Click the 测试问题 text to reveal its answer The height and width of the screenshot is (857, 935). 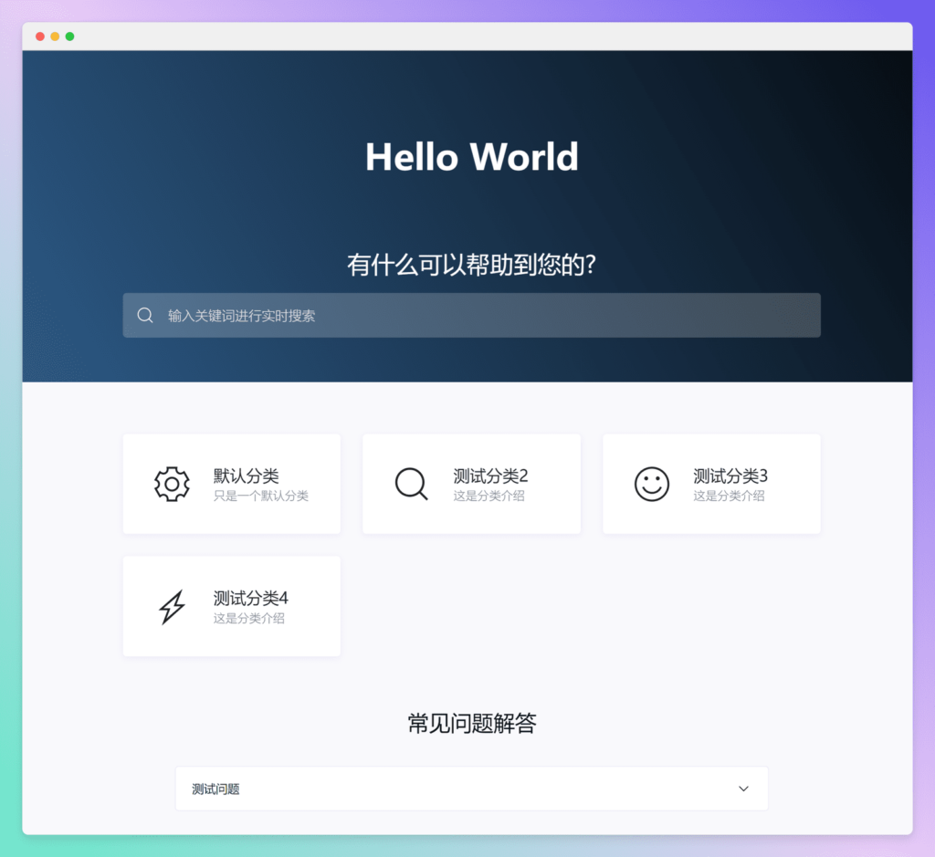tap(215, 788)
